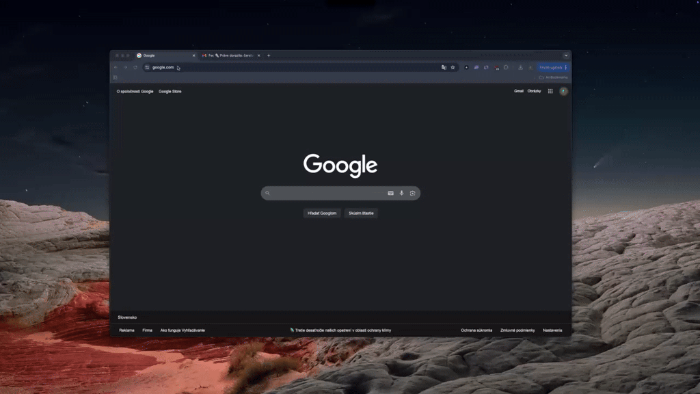Click the back navigation arrow
This screenshot has width=700, height=394.
coord(116,68)
